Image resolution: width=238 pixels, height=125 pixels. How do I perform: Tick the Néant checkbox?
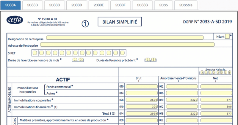227,36
